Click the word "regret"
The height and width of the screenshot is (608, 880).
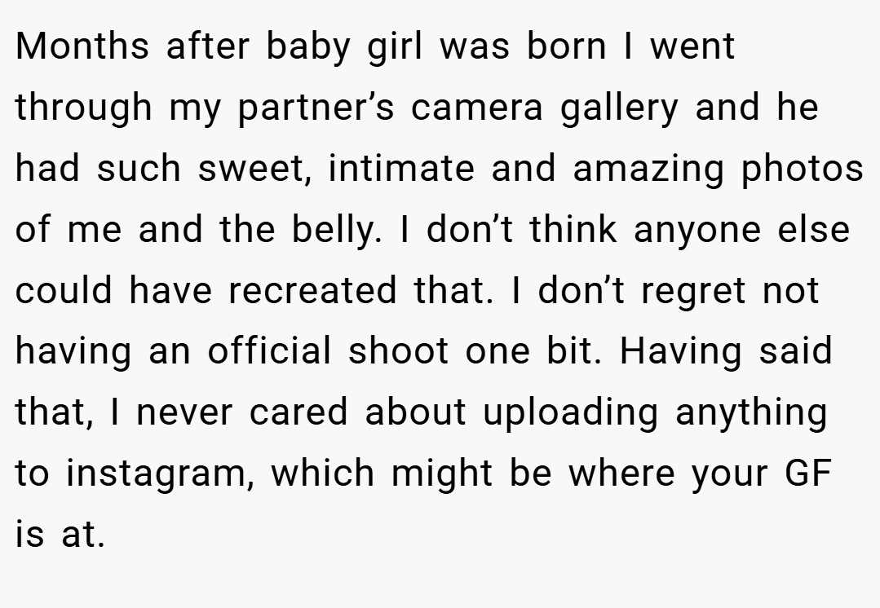[x=693, y=292]
